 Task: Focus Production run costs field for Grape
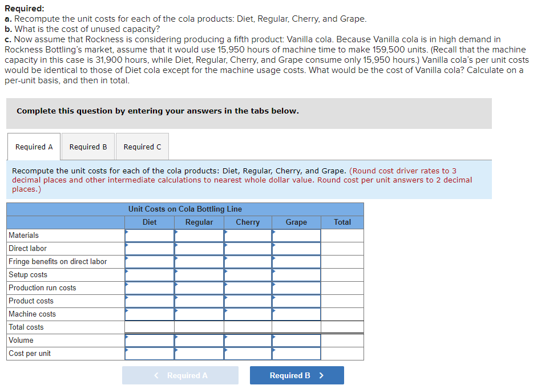pyautogui.click(x=296, y=288)
